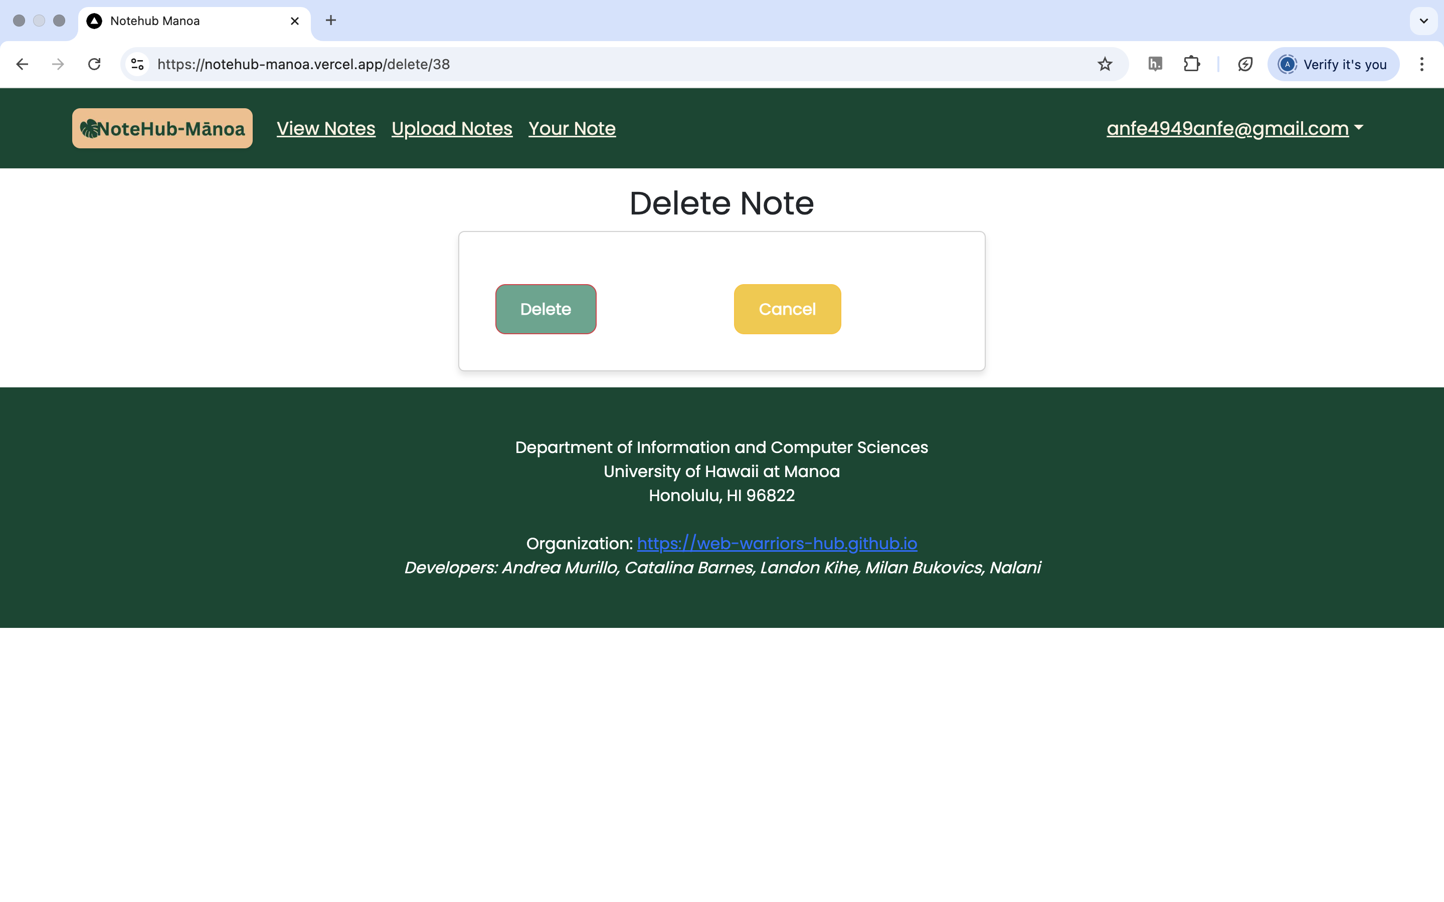Go to View Notes
1444x902 pixels.
tap(326, 128)
